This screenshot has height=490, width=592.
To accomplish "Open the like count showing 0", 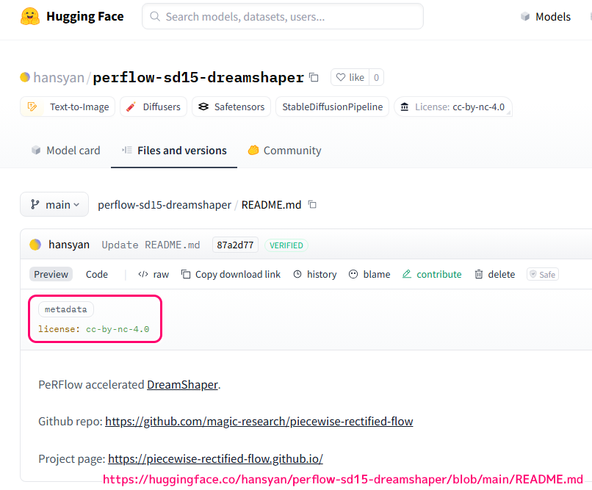I will [376, 77].
